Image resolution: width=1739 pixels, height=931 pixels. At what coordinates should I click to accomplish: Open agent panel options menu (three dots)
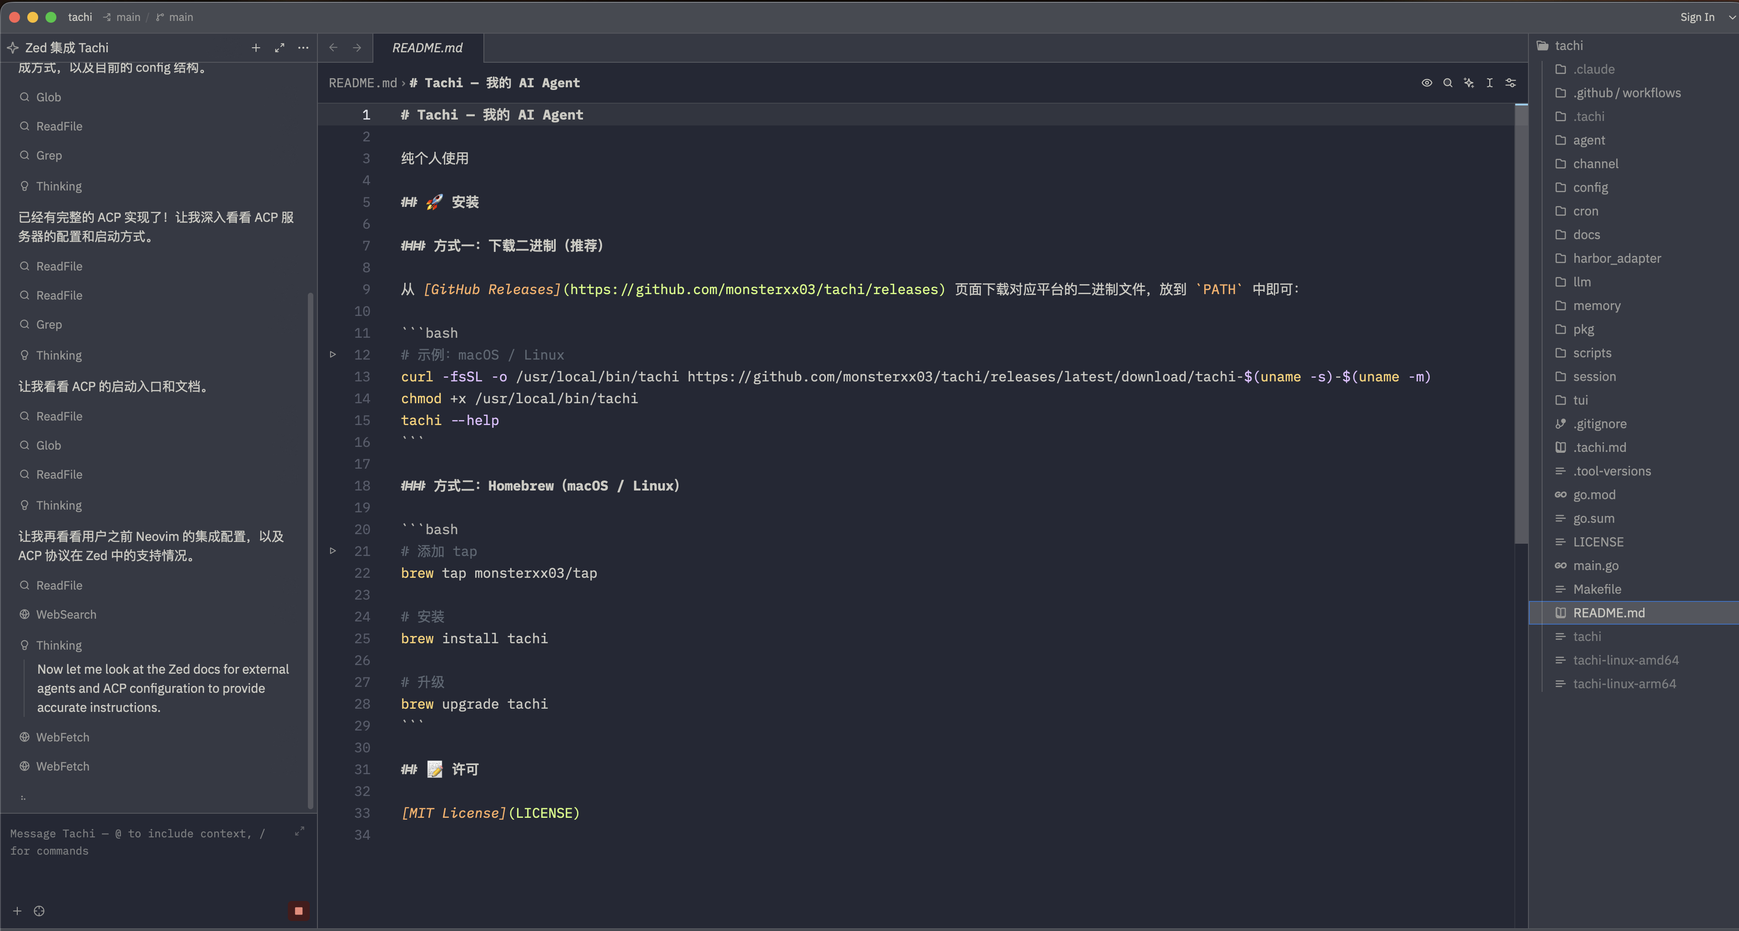(x=303, y=48)
